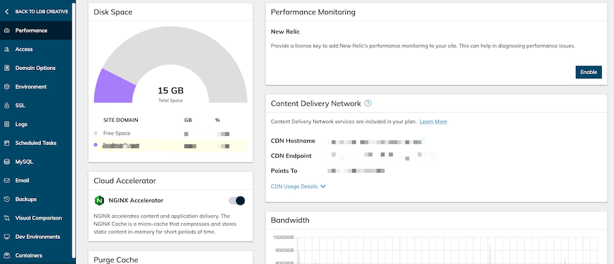Click the Access sidebar icon
The image size is (614, 264).
[7, 49]
